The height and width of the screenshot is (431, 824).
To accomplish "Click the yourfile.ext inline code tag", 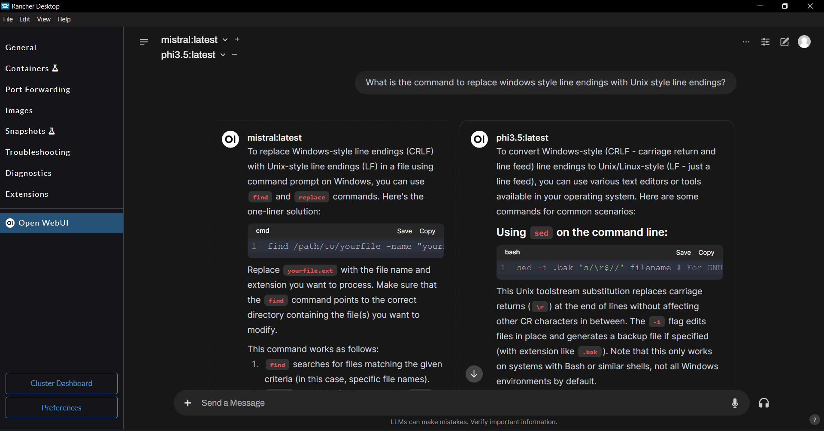I will (x=310, y=271).
